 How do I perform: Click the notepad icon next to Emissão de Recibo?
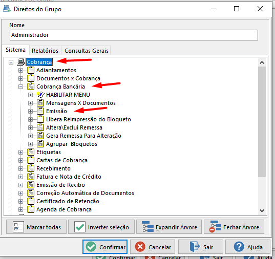coord(31,185)
